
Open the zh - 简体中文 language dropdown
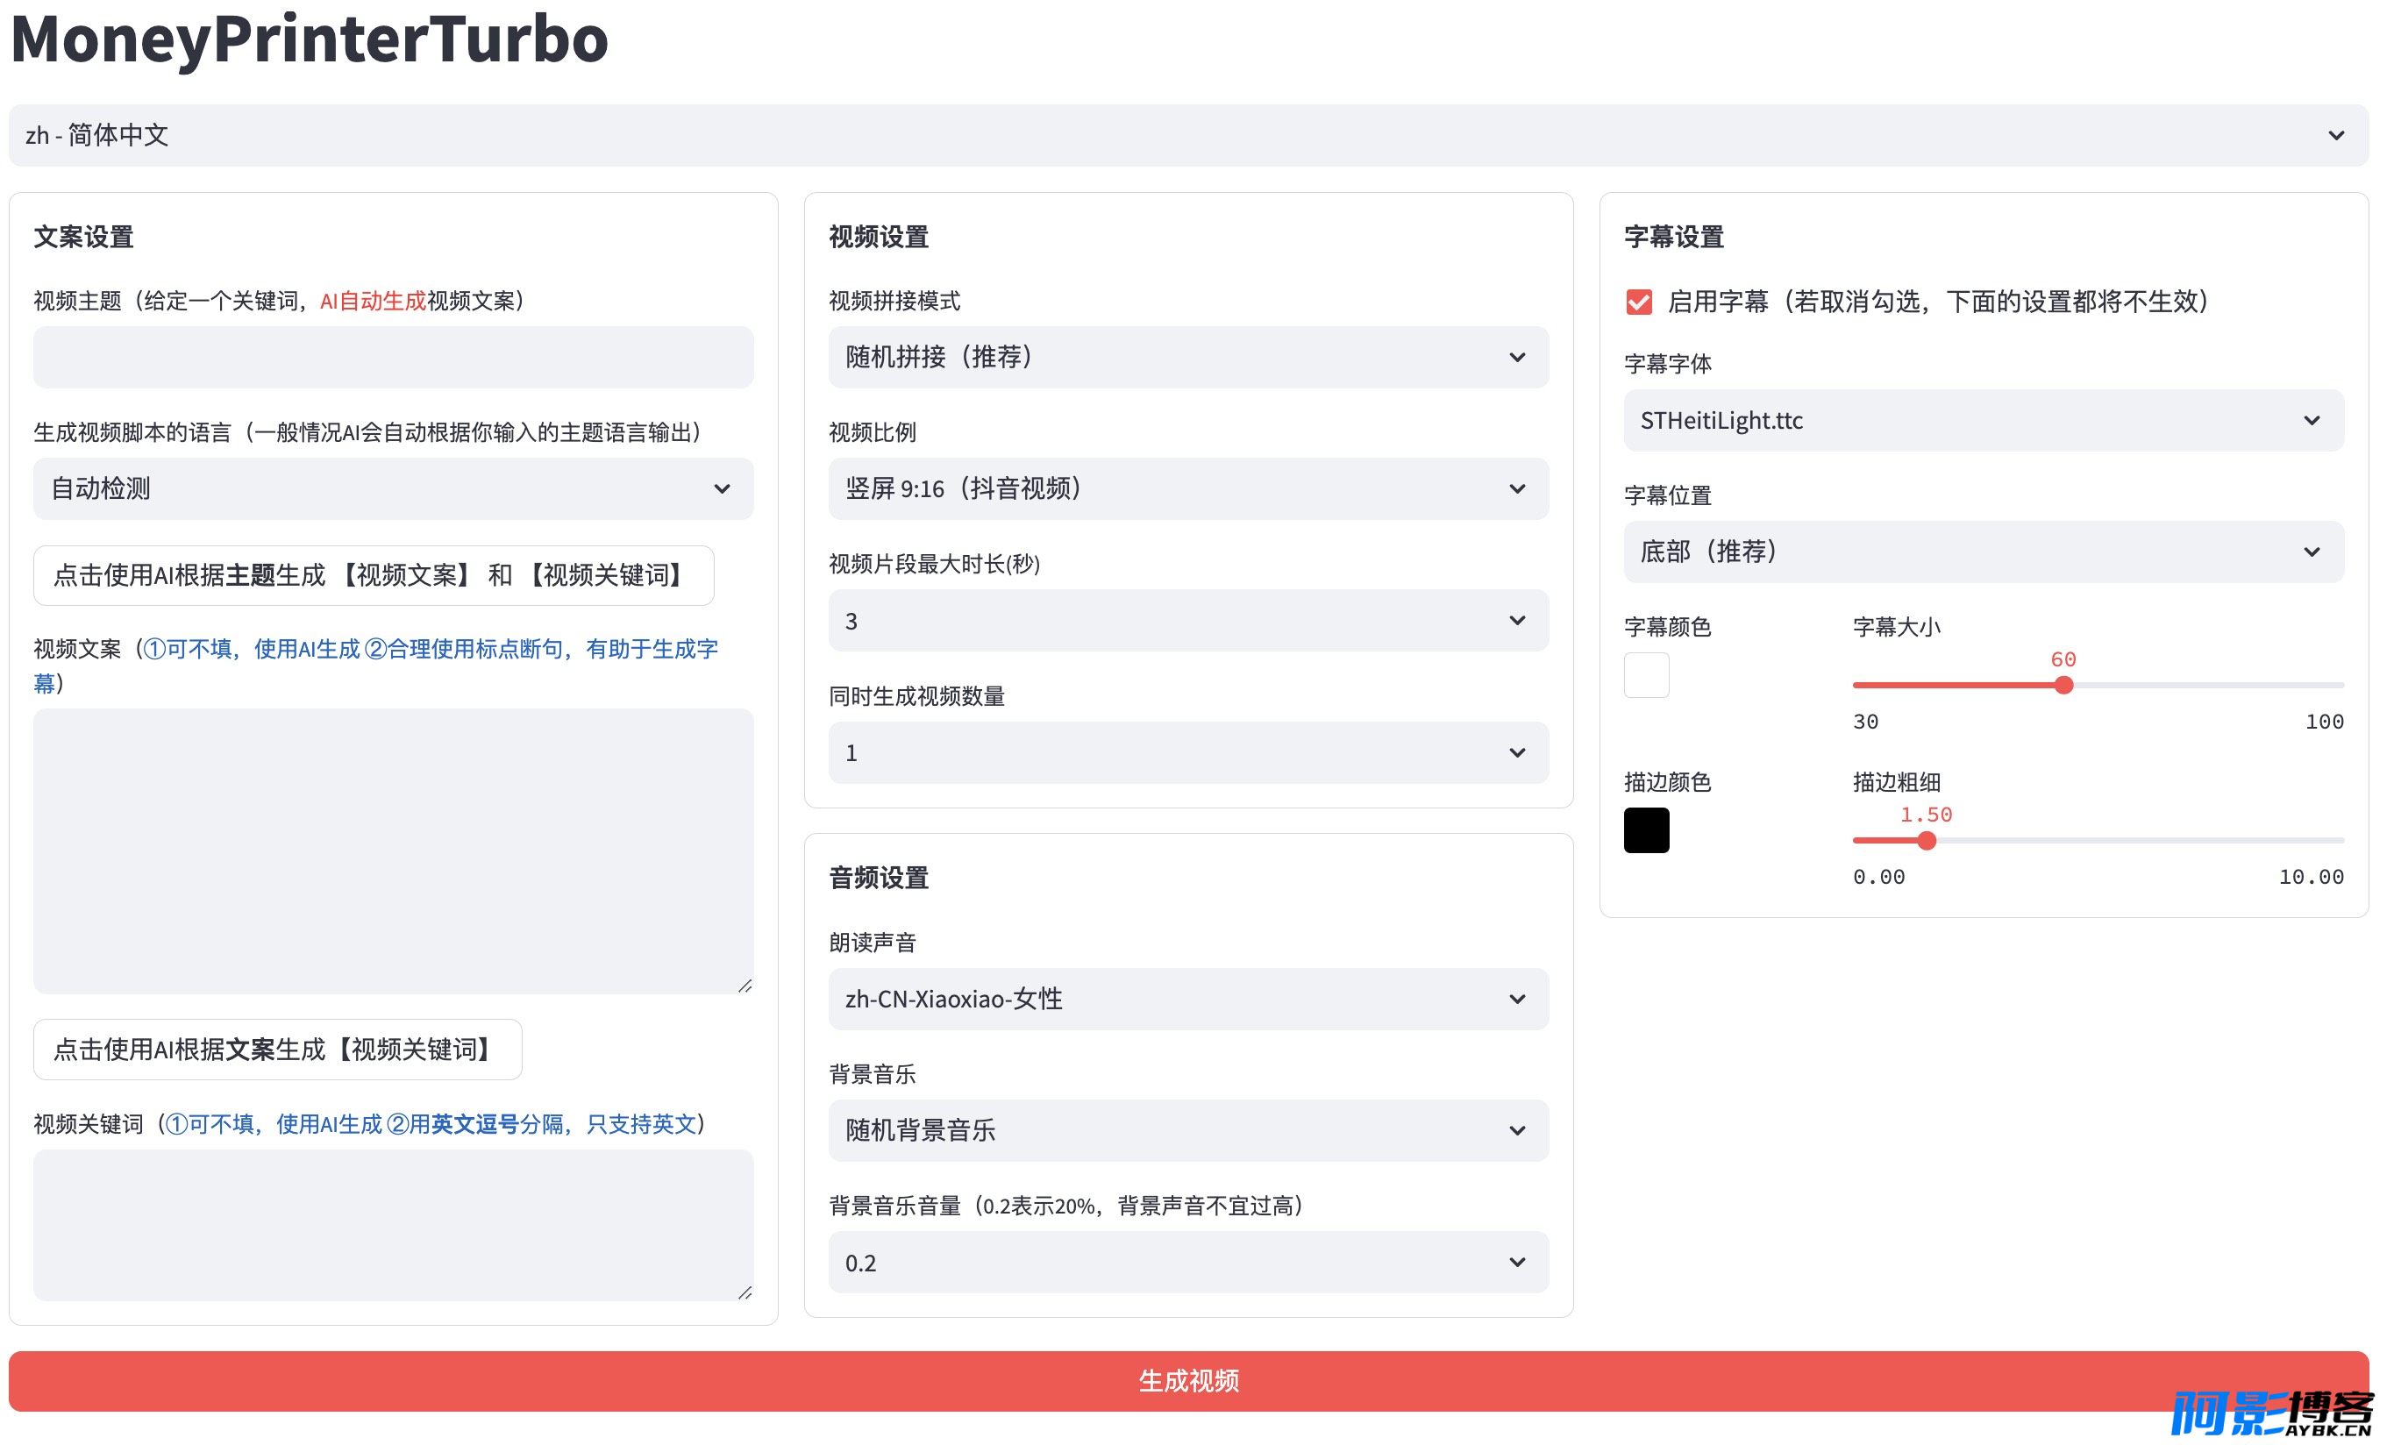click(1188, 136)
